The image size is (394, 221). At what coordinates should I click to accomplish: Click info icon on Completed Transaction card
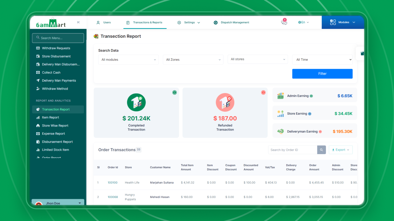point(175,92)
